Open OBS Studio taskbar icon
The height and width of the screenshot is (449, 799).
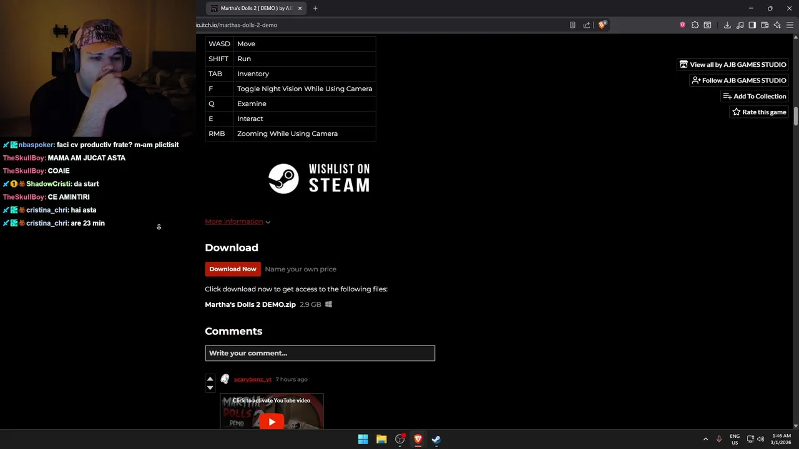pos(400,439)
